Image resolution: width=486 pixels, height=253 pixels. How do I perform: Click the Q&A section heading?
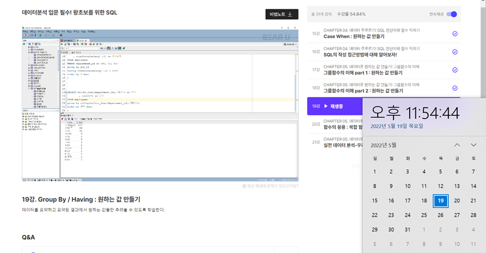pos(28,237)
